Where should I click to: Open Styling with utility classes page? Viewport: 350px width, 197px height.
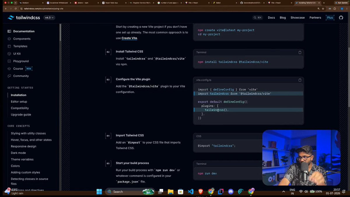coord(28,133)
